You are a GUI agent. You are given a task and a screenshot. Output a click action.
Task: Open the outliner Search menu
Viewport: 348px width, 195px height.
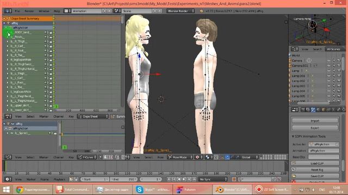[318, 49]
